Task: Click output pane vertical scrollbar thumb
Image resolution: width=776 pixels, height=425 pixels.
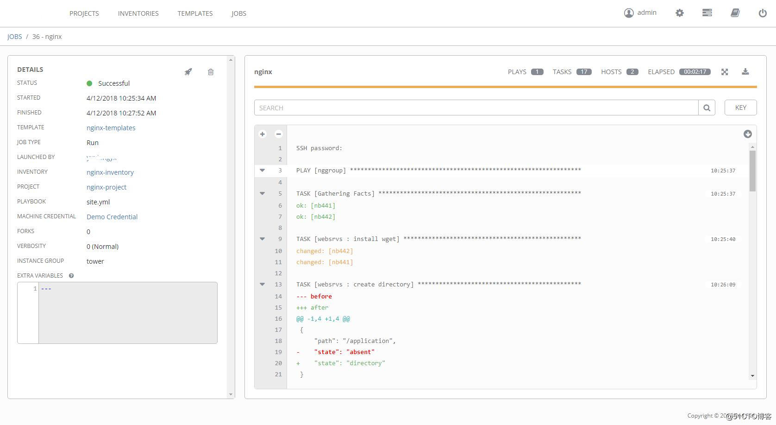Action: click(752, 171)
